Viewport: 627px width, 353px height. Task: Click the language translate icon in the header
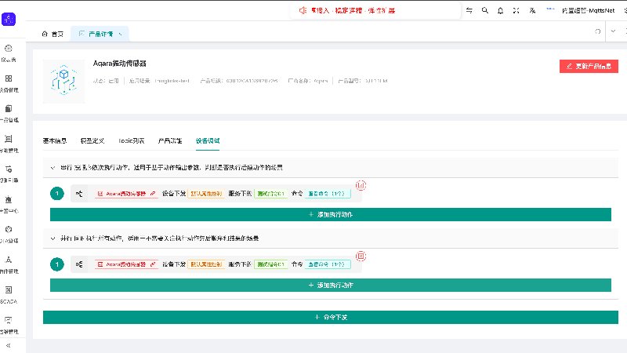pos(532,10)
